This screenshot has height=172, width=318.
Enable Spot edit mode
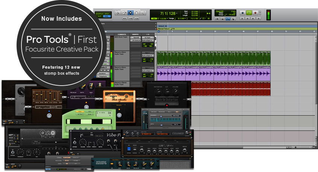(107, 14)
